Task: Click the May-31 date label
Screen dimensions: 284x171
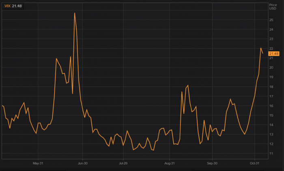Action: click(x=38, y=163)
